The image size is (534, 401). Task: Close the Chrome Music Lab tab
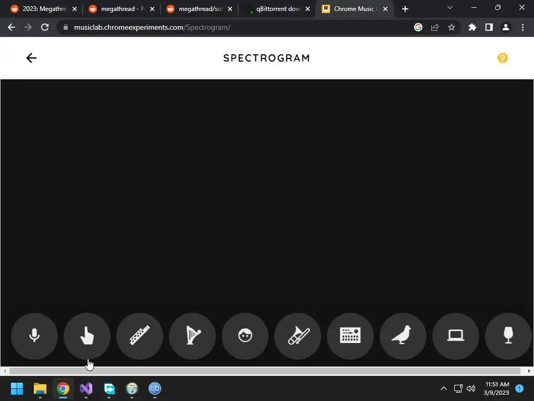385,9
